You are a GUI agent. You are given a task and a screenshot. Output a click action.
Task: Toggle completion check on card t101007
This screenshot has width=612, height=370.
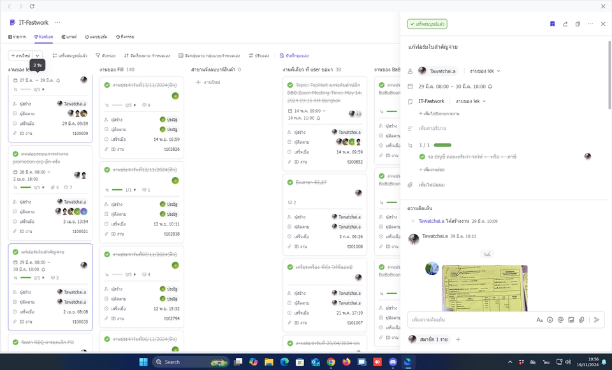[x=290, y=267]
